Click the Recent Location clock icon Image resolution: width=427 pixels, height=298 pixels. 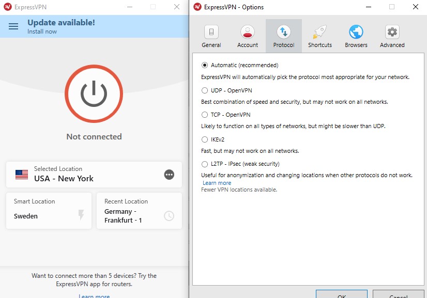(169, 216)
